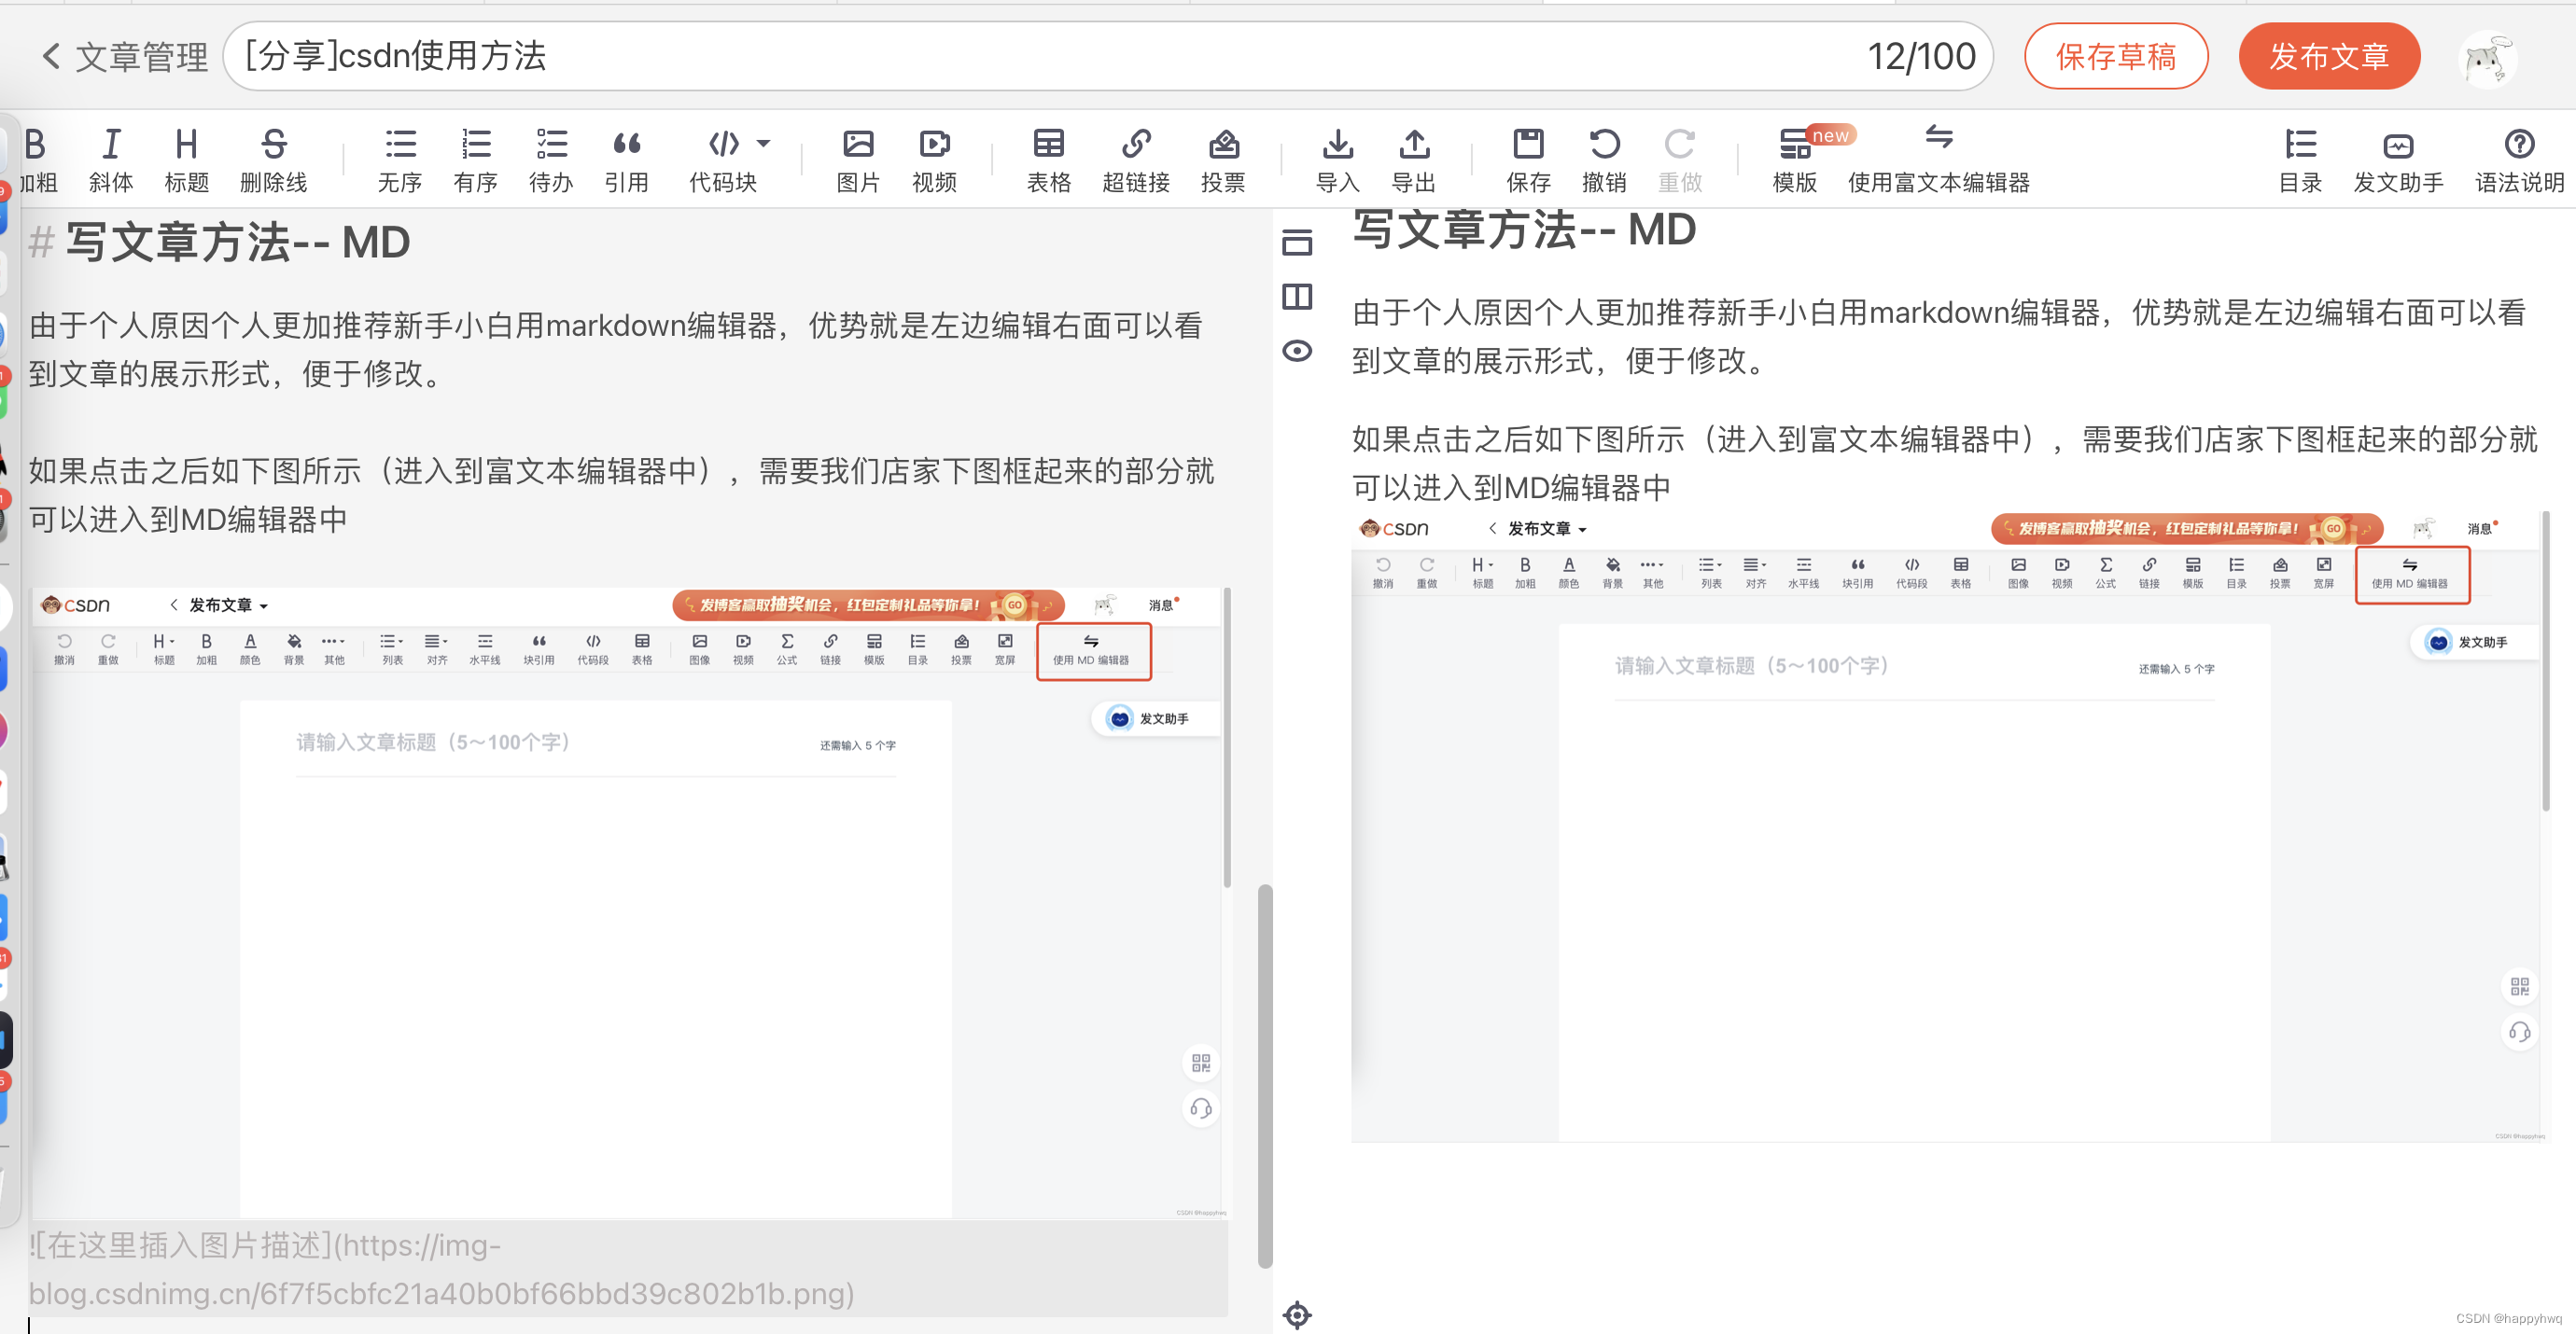Insert an image (图片)
The height and width of the screenshot is (1334, 2576).
(x=858, y=160)
